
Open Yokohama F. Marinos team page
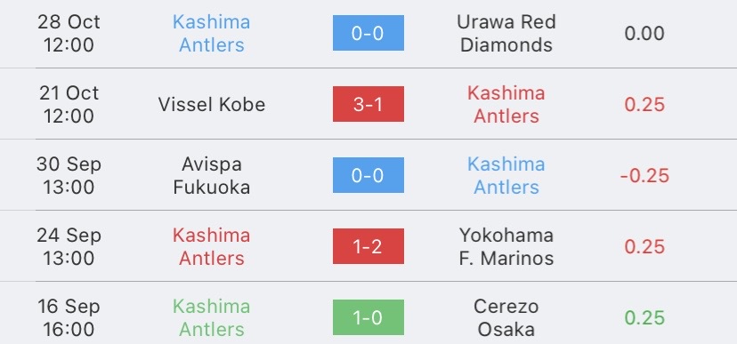pos(506,246)
